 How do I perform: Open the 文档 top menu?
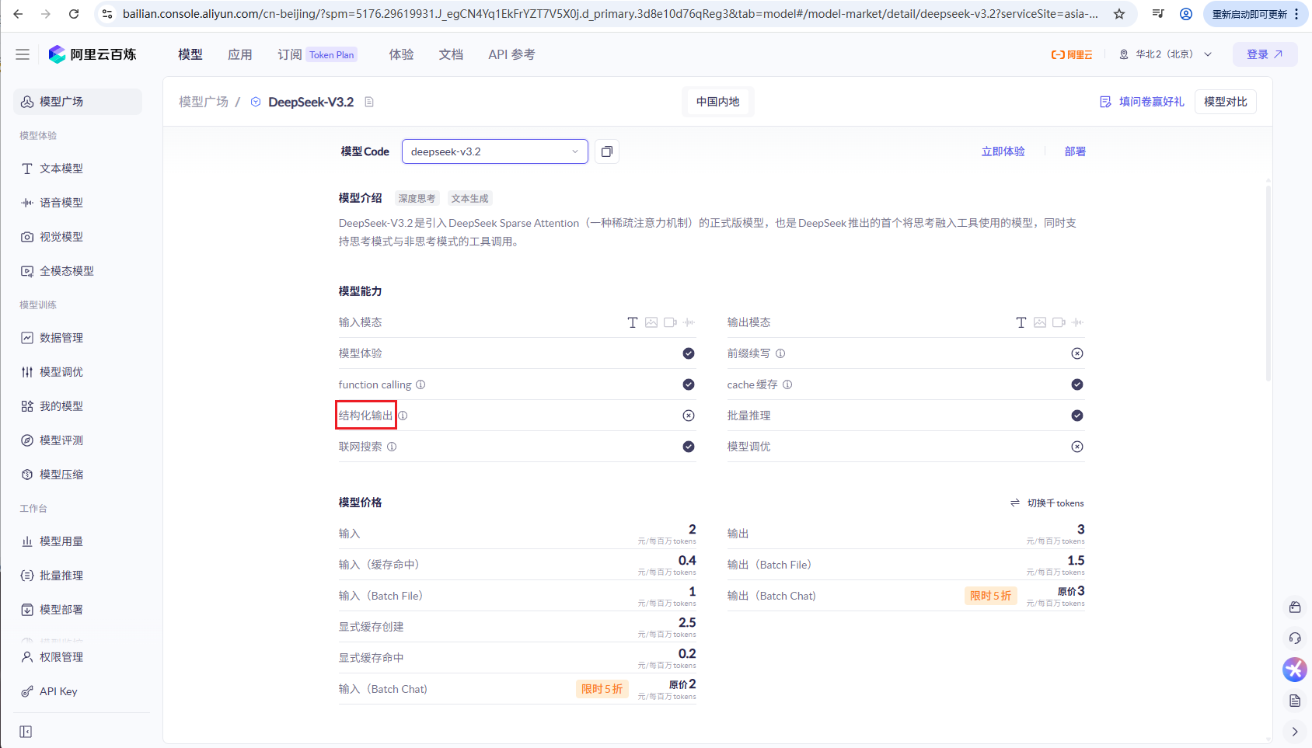(x=451, y=54)
